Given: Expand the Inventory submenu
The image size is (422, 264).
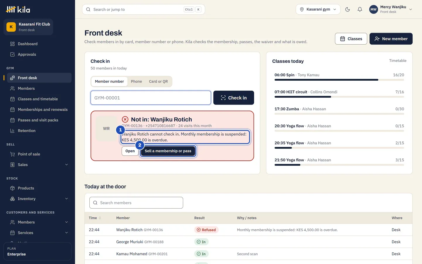Looking at the screenshot, I should [67, 199].
